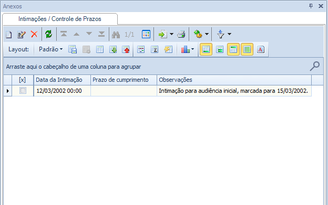
Task: Click the sigma summary footer icon
Action: coord(155,49)
